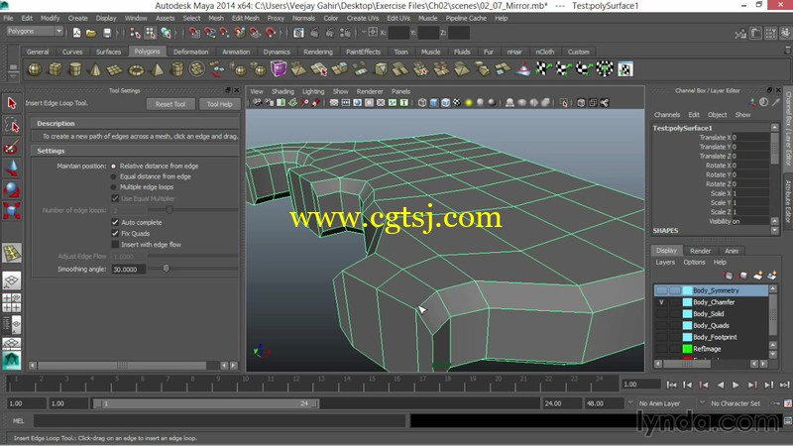Click the time range slider bar
The image size is (793, 446).
pyautogui.click(x=205, y=403)
